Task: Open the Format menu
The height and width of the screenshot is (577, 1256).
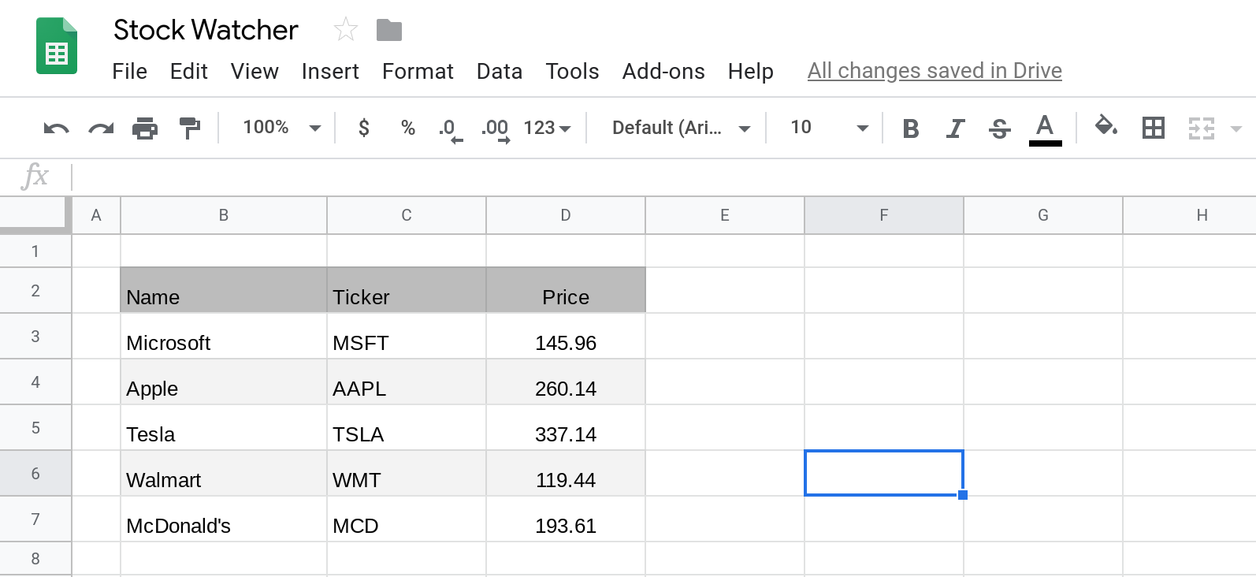Action: click(x=418, y=71)
